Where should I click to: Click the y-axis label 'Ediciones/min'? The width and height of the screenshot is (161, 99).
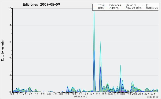click(x=2, y=50)
